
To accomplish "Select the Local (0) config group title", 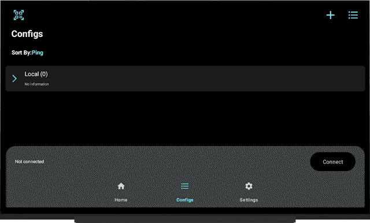I will [36, 74].
